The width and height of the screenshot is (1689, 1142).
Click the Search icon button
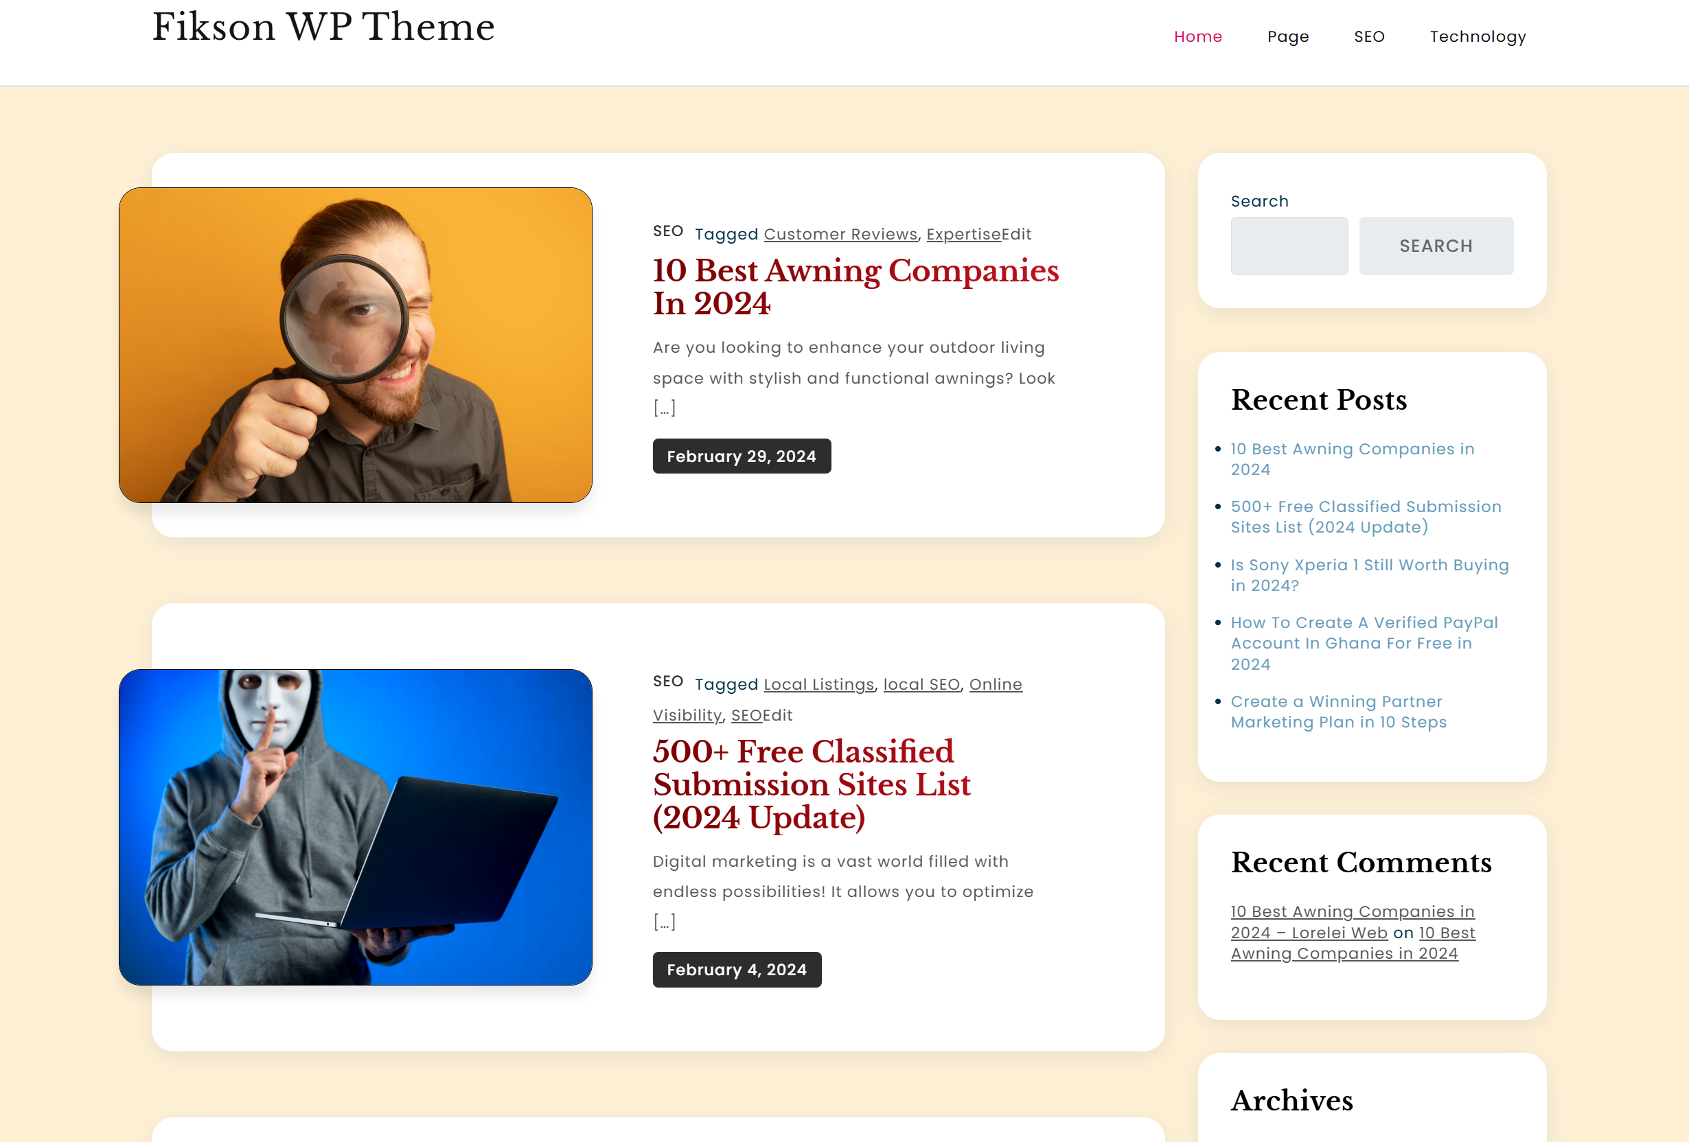1436,245
